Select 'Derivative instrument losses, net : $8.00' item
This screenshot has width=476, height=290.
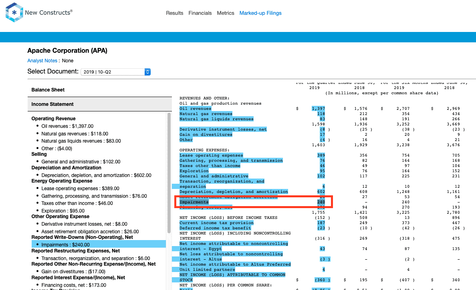[85, 224]
